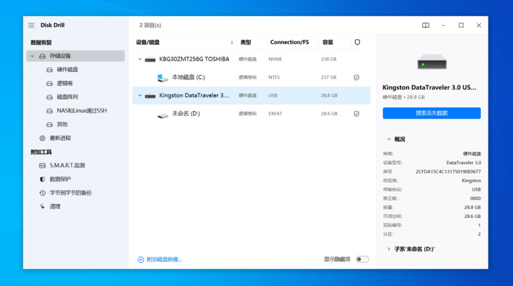Click the NAS和Linux通过SSH sidebar icon

[49, 111]
